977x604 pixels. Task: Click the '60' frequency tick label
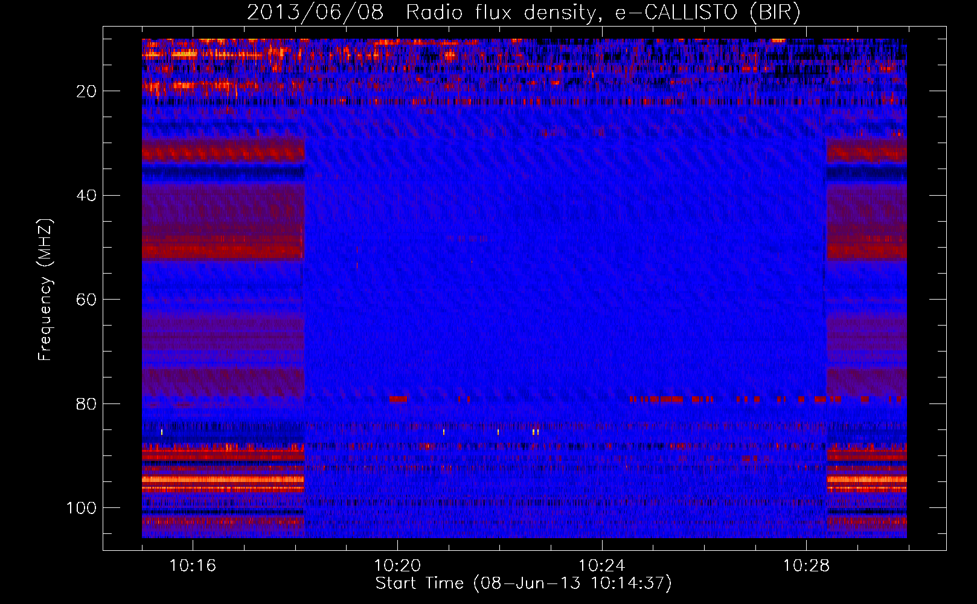pos(87,300)
